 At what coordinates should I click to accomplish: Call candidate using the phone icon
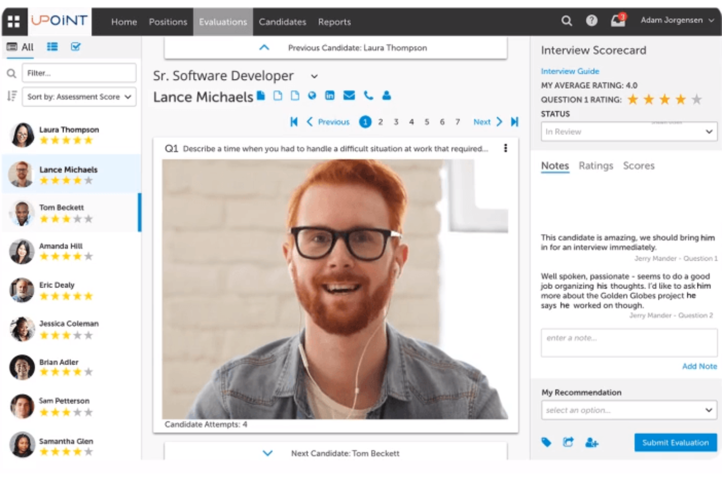pos(368,96)
